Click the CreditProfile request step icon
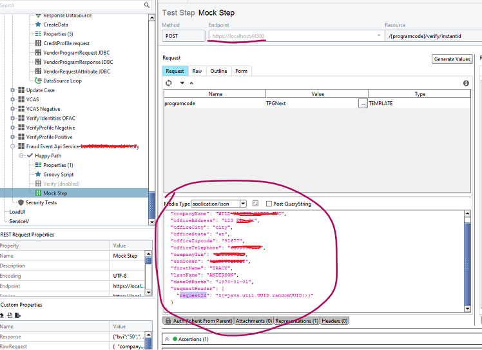The image size is (482, 350). click(x=38, y=43)
